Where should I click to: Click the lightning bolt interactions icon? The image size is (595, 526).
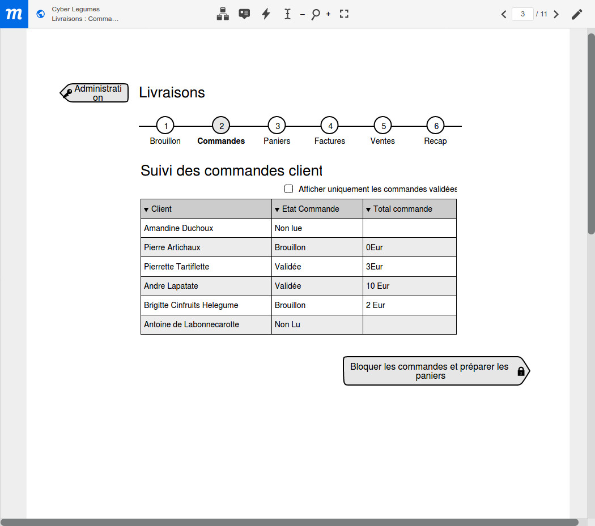point(266,14)
